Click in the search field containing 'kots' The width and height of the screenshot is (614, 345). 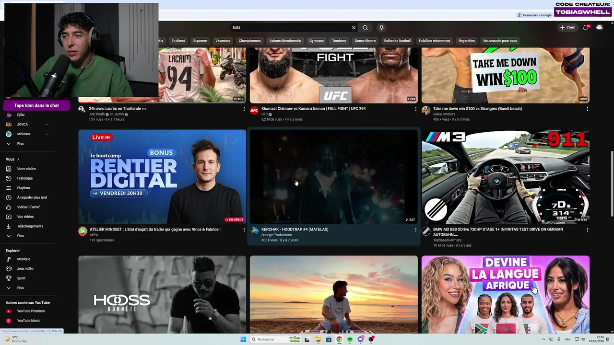pyautogui.click(x=290, y=27)
